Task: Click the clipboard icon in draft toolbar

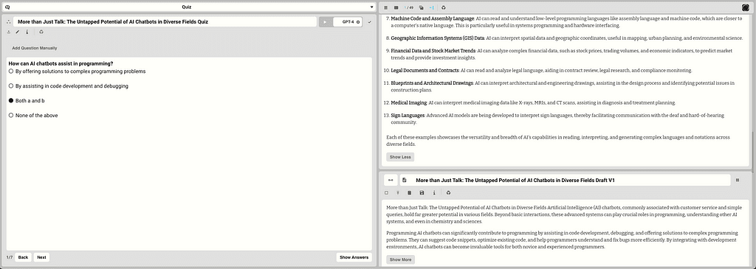Action: (410, 193)
